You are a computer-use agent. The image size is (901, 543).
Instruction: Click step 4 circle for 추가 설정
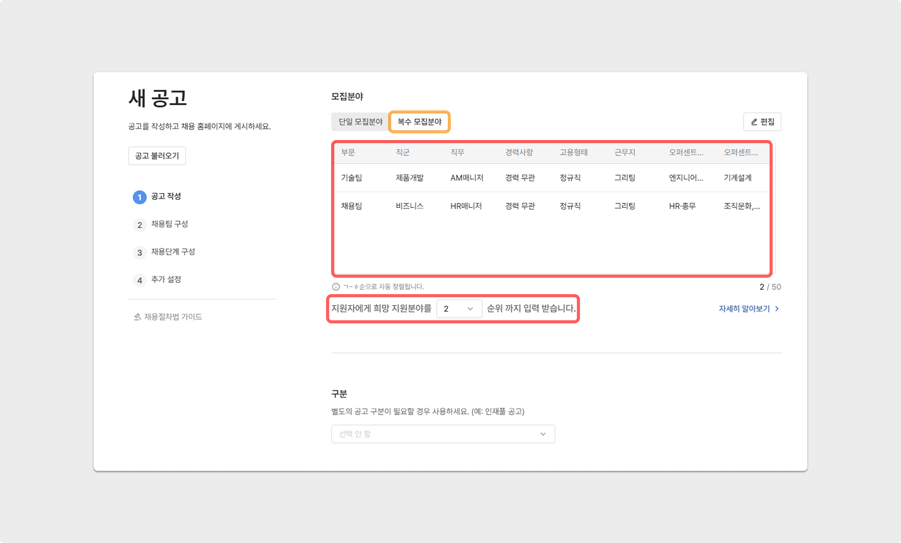tap(140, 280)
